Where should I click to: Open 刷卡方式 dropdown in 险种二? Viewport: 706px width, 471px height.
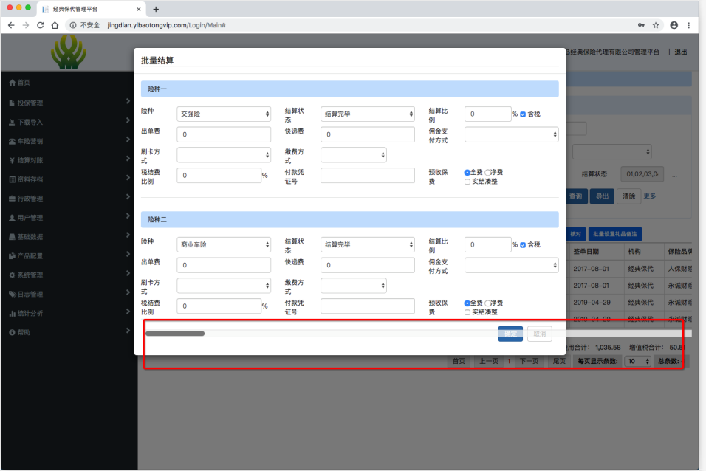click(x=224, y=286)
